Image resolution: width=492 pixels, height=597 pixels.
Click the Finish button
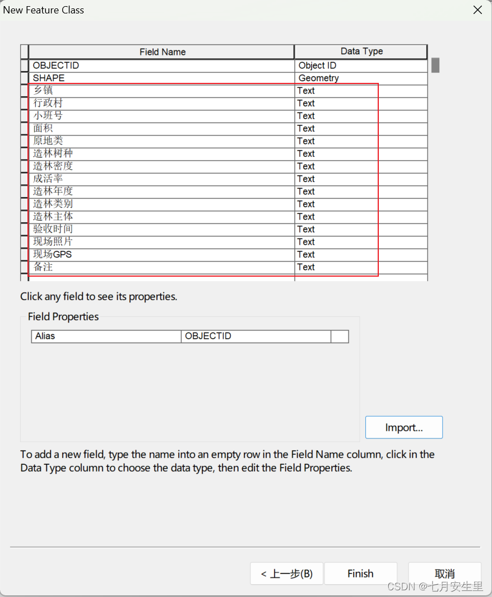coord(360,573)
